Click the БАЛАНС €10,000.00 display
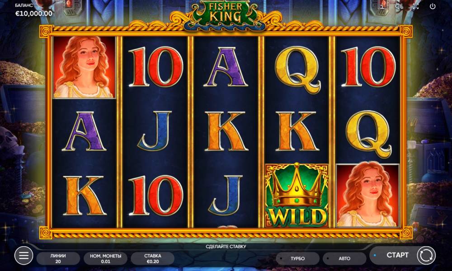This screenshot has width=452, height=271. click(x=34, y=10)
